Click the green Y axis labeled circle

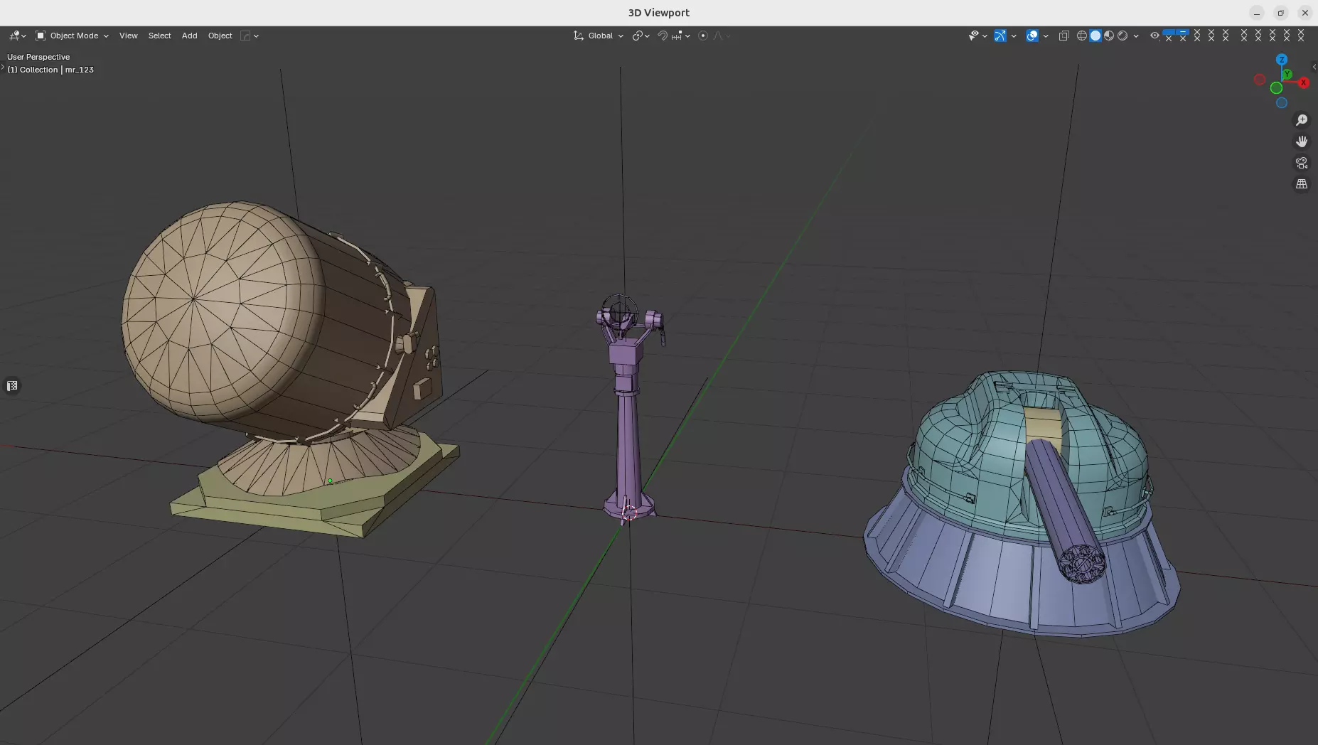click(1287, 74)
